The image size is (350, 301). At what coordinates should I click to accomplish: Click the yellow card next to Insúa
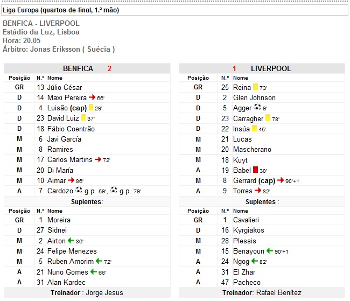point(254,128)
